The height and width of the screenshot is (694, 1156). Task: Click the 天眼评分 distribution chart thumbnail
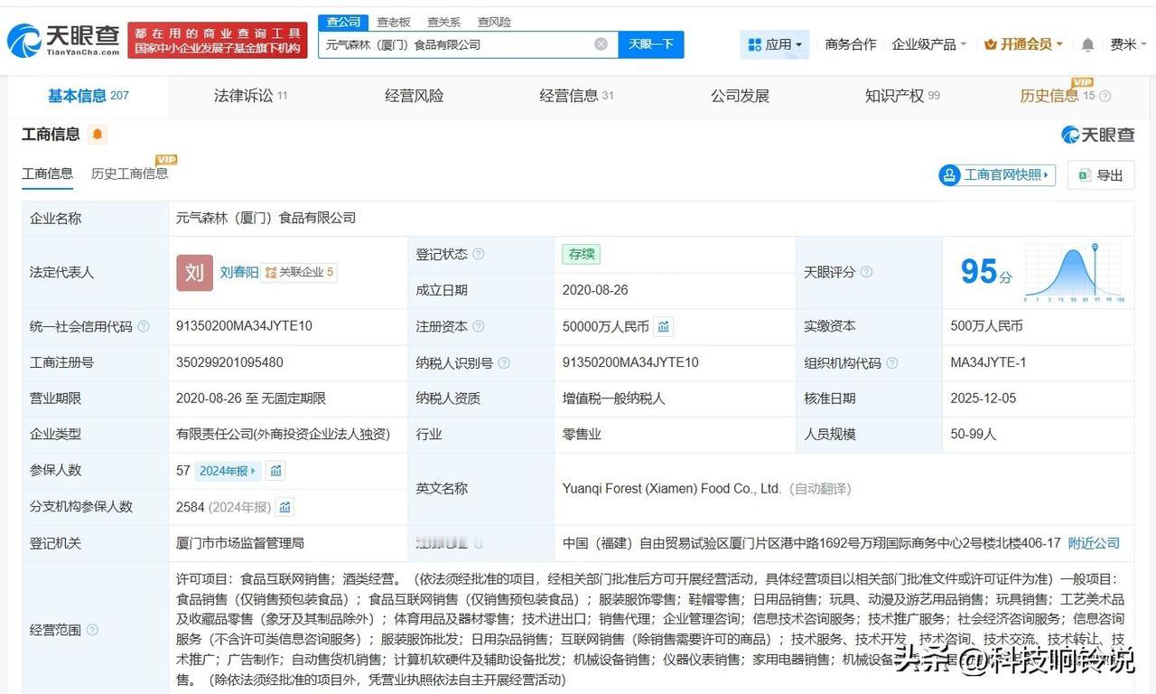tap(1074, 272)
